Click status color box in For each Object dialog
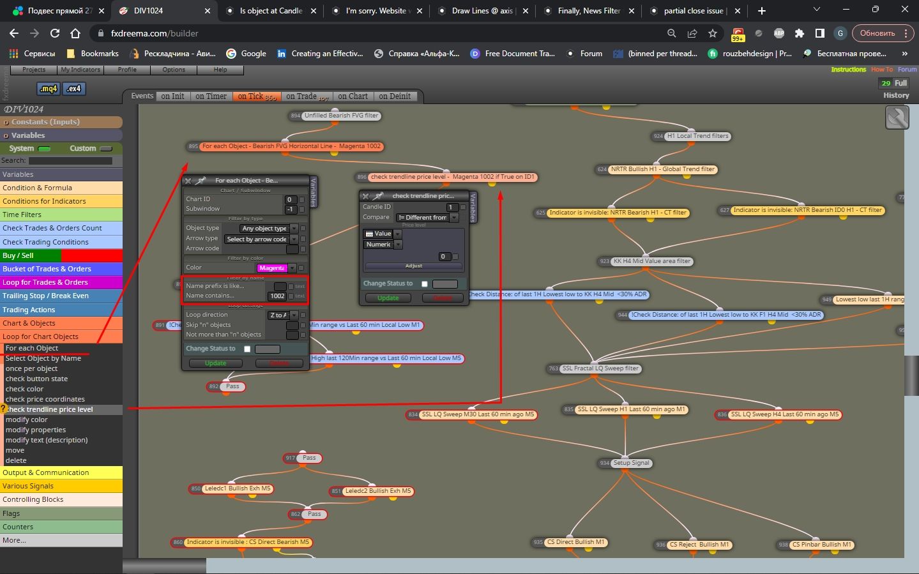Viewport: 919px width, 574px height. click(268, 349)
